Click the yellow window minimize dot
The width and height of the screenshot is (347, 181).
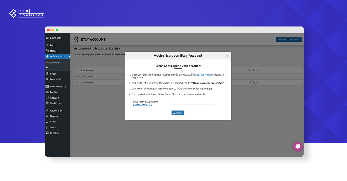point(53,30)
